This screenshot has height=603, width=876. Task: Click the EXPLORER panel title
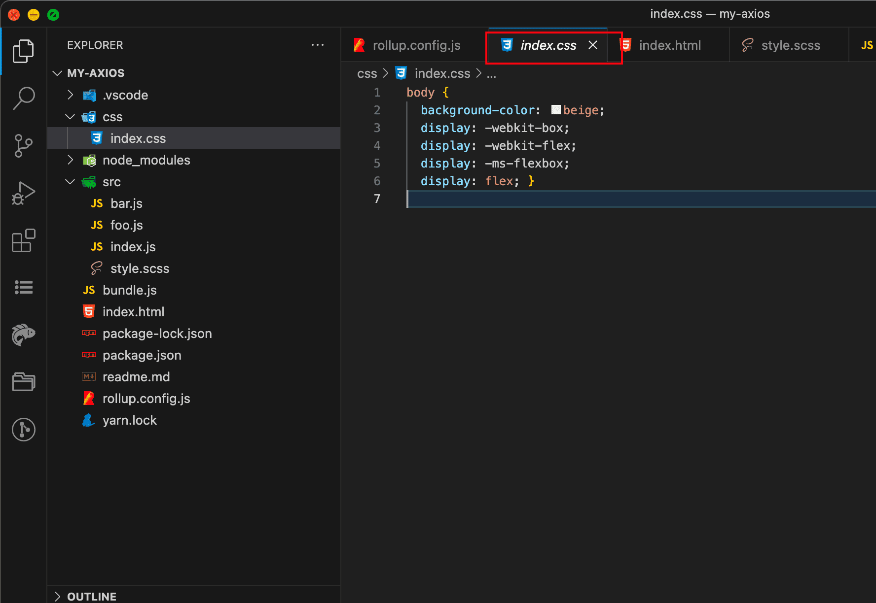pos(95,45)
